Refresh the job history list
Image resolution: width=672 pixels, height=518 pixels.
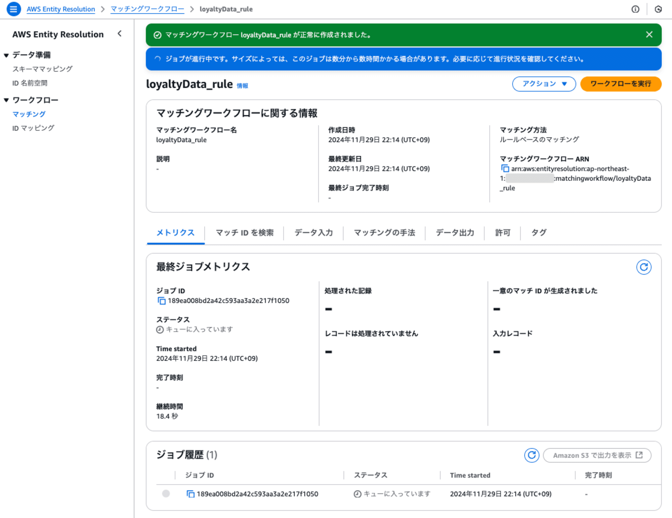click(x=532, y=455)
